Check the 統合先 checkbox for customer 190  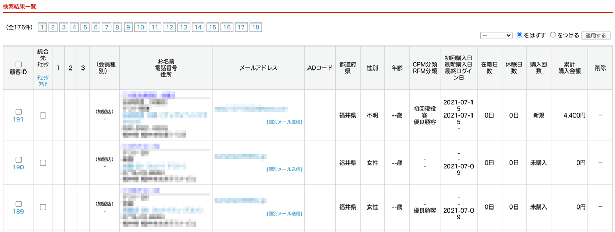click(x=43, y=163)
